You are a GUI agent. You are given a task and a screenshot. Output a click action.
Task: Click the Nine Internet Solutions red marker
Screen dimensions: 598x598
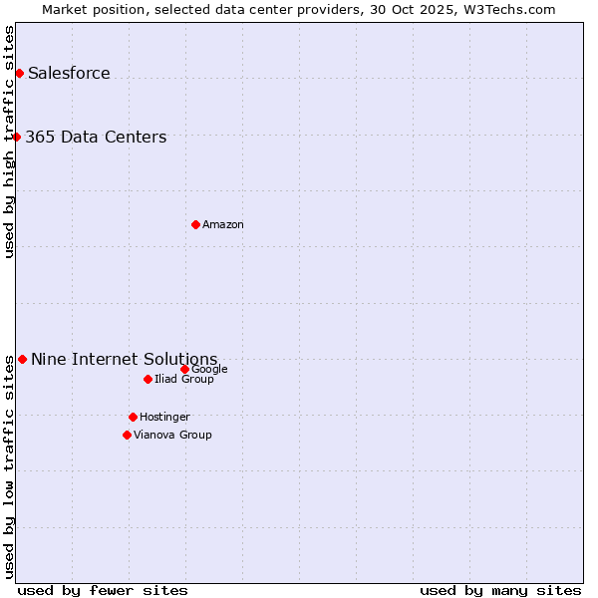(x=22, y=359)
